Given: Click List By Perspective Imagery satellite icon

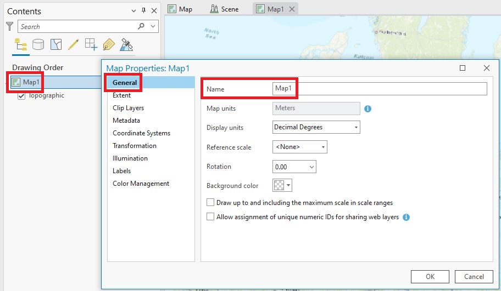Looking at the screenshot, I should pyautogui.click(x=126, y=44).
